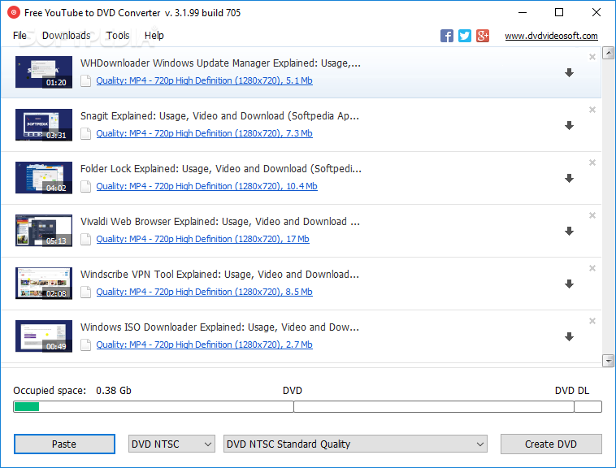This screenshot has width=616, height=468.
Task: Remove the Folder Lock video from list
Action: [592, 162]
